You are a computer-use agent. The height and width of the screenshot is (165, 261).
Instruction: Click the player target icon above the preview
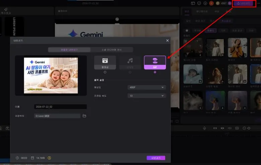tap(117, 19)
